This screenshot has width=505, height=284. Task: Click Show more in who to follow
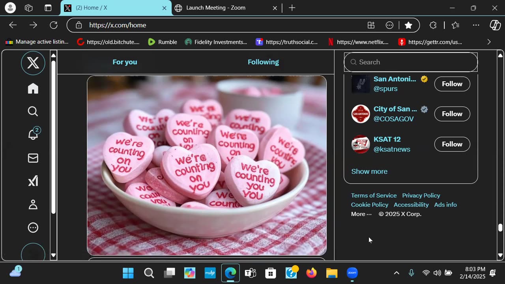[369, 171]
